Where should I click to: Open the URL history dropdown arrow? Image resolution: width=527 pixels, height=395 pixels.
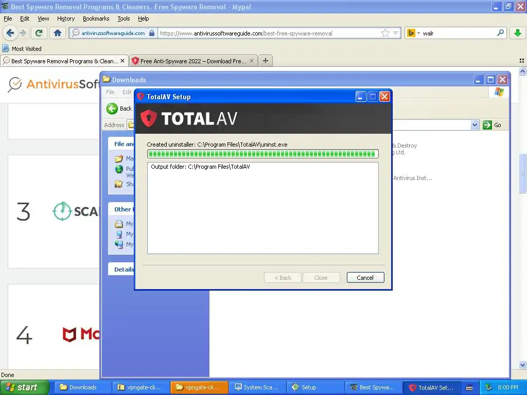click(396, 33)
